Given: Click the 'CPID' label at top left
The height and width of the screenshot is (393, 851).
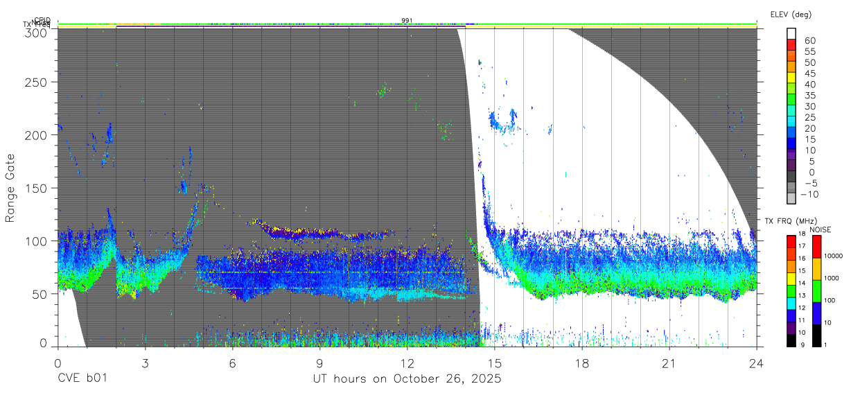Looking at the screenshot, I should tap(42, 21).
